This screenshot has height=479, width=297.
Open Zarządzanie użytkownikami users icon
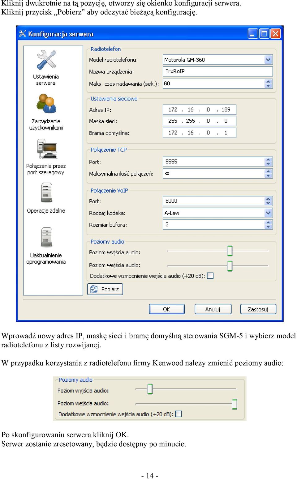click(x=46, y=104)
